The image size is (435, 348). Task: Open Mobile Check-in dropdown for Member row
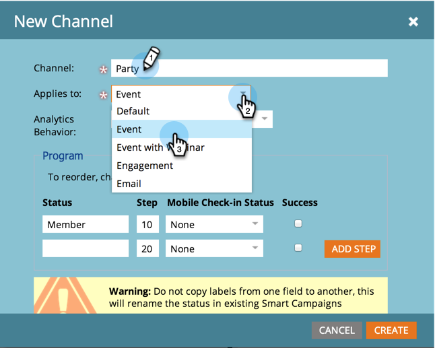(x=214, y=224)
